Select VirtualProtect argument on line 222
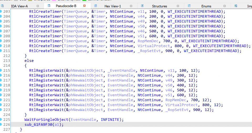 182,105
